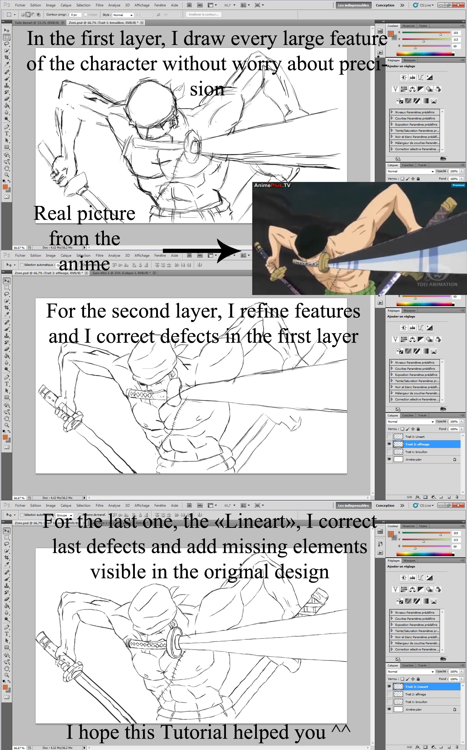Show the Trait 3: Lineart layer, middle screenshot

click(389, 437)
